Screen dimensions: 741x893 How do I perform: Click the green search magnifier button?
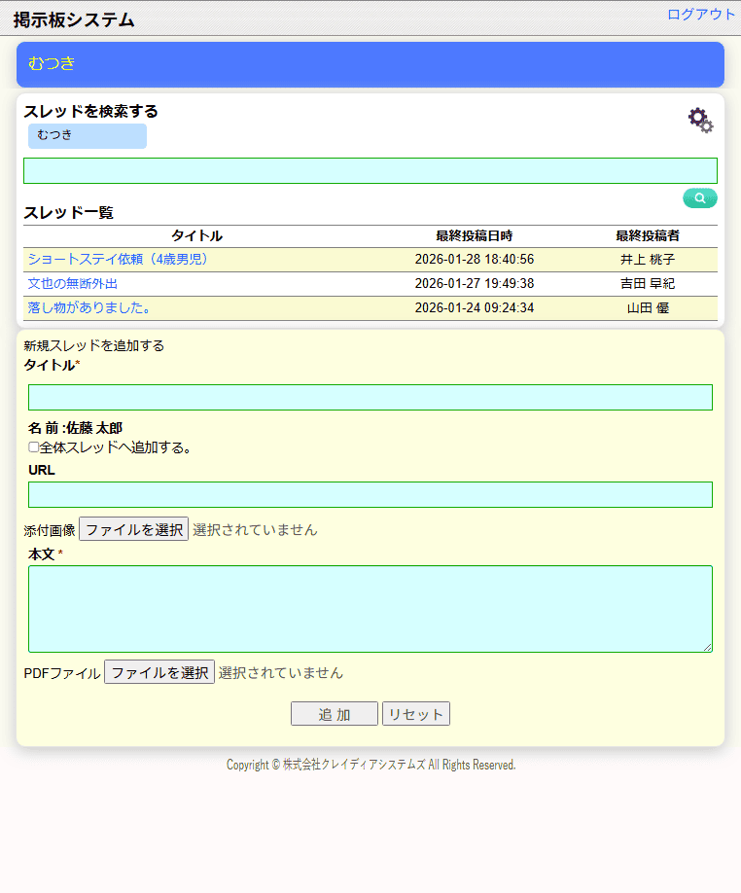699,198
